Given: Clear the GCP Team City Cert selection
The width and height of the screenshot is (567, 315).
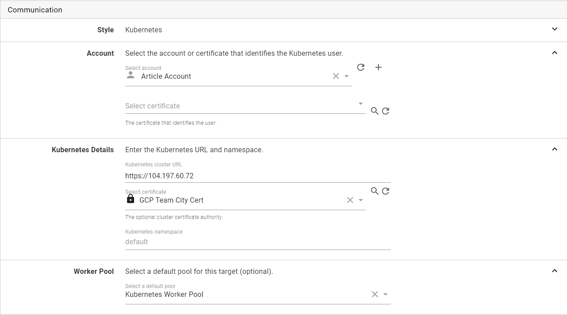Looking at the screenshot, I should point(350,200).
